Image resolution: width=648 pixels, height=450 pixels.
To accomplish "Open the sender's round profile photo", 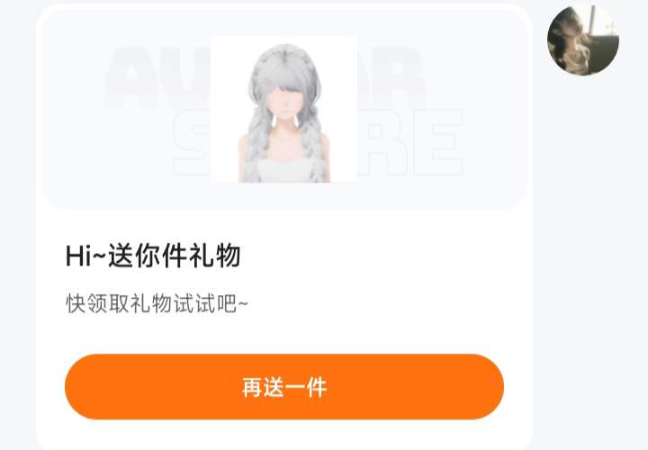I will click(582, 40).
